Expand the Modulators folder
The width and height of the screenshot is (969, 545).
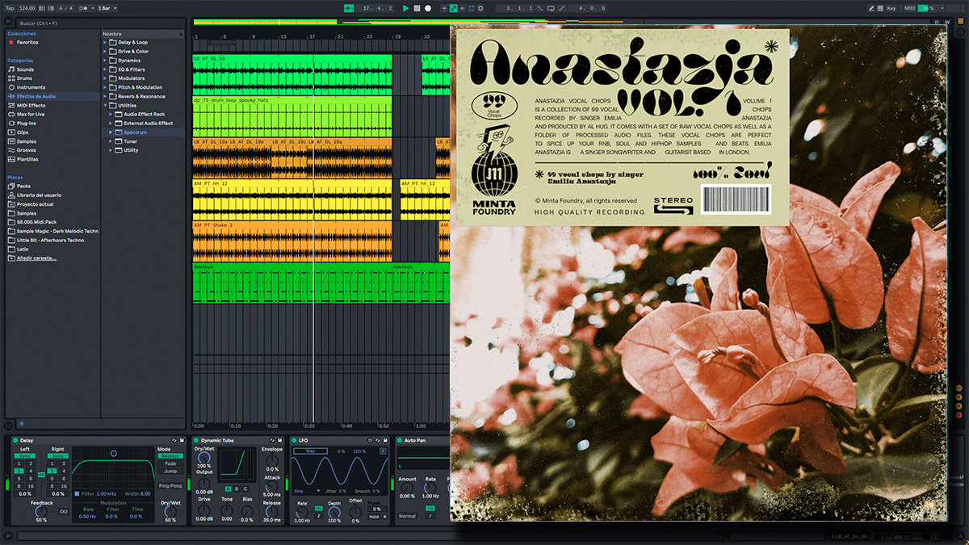105,78
